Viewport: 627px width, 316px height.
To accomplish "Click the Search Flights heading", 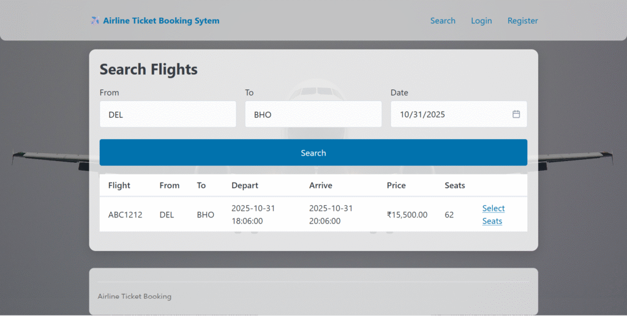I will pyautogui.click(x=149, y=69).
